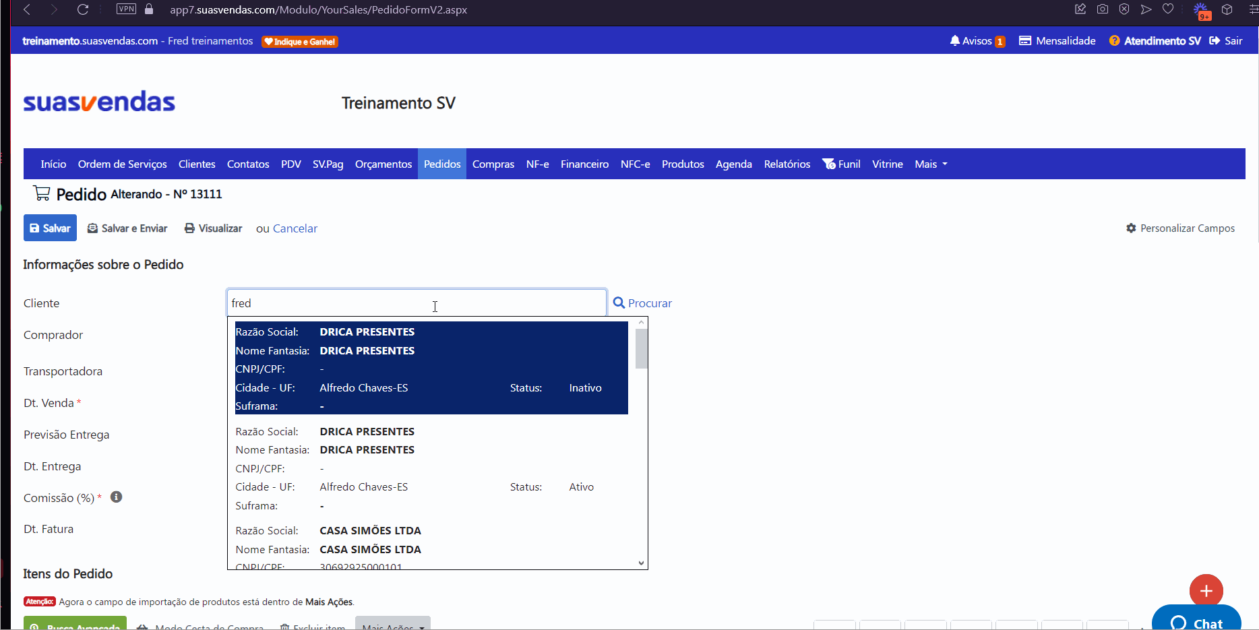Viewport: 1259px width, 630px height.
Task: Click the pinboard icon in browser toolbar
Action: coord(1080,9)
